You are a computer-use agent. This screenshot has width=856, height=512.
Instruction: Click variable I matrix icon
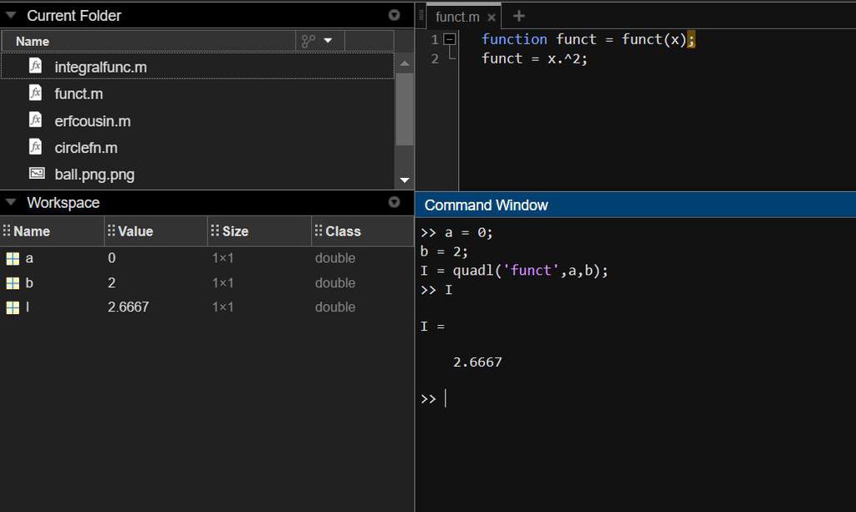13,307
